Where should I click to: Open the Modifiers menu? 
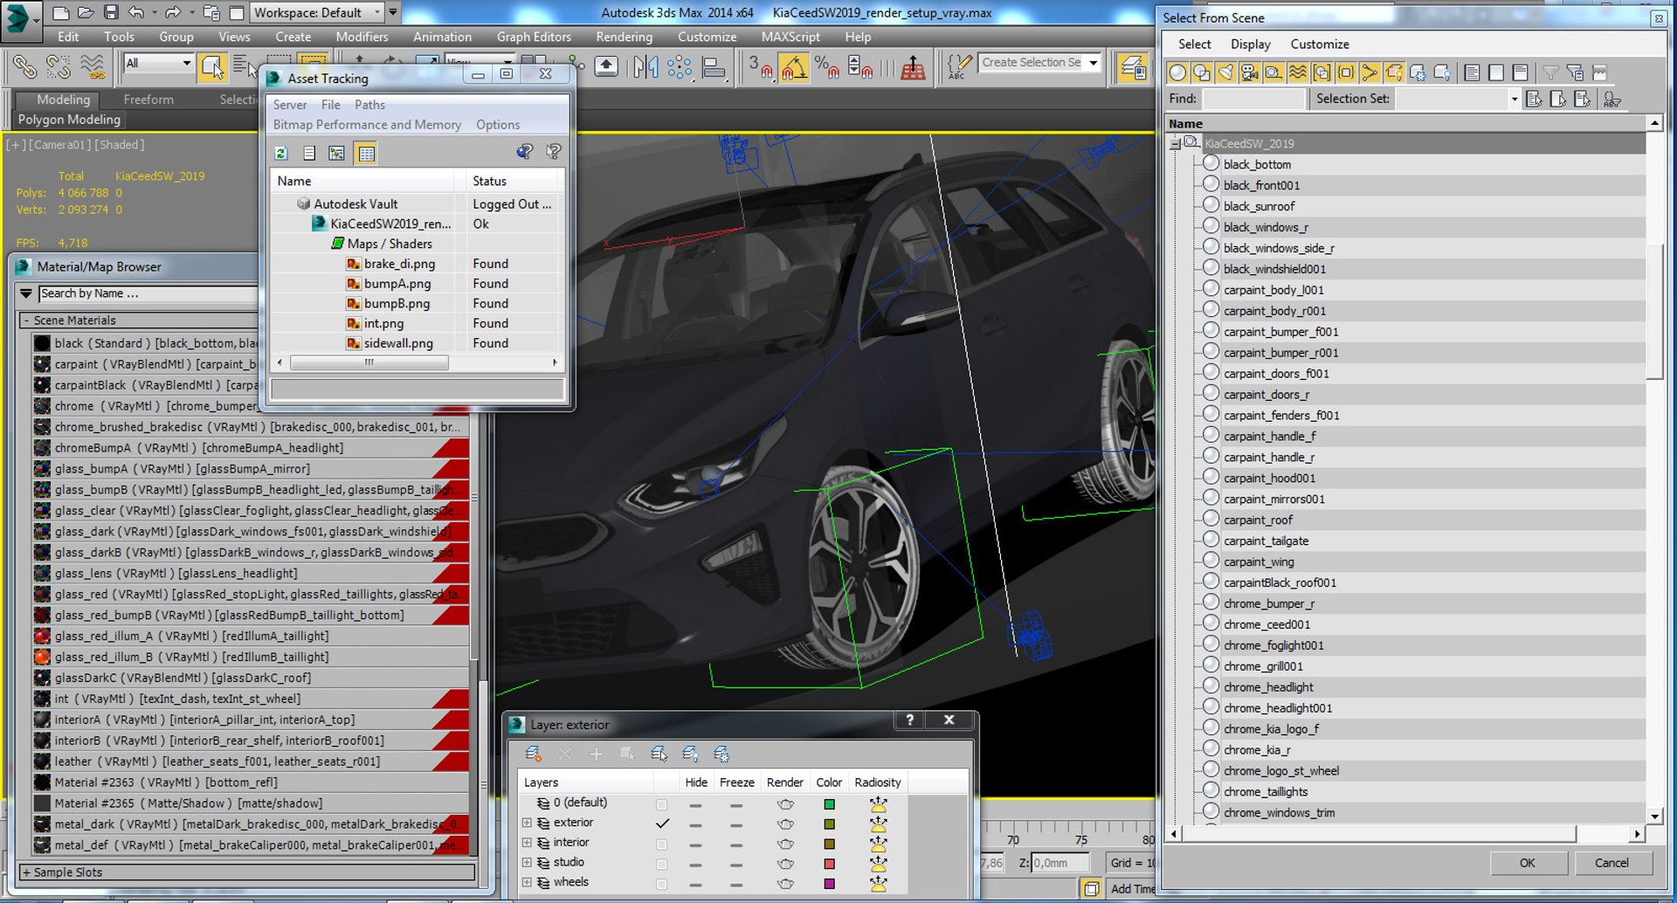pos(362,37)
